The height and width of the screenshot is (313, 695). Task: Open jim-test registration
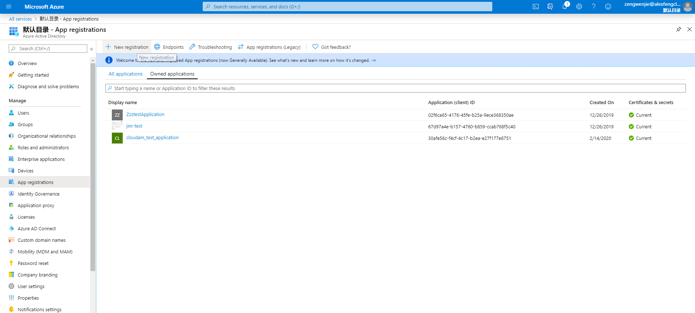134,126
